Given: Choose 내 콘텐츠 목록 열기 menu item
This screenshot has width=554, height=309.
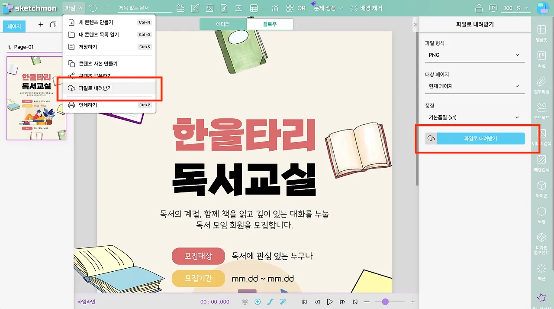Looking at the screenshot, I should point(109,35).
